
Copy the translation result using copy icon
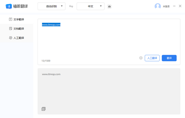tap(44, 109)
